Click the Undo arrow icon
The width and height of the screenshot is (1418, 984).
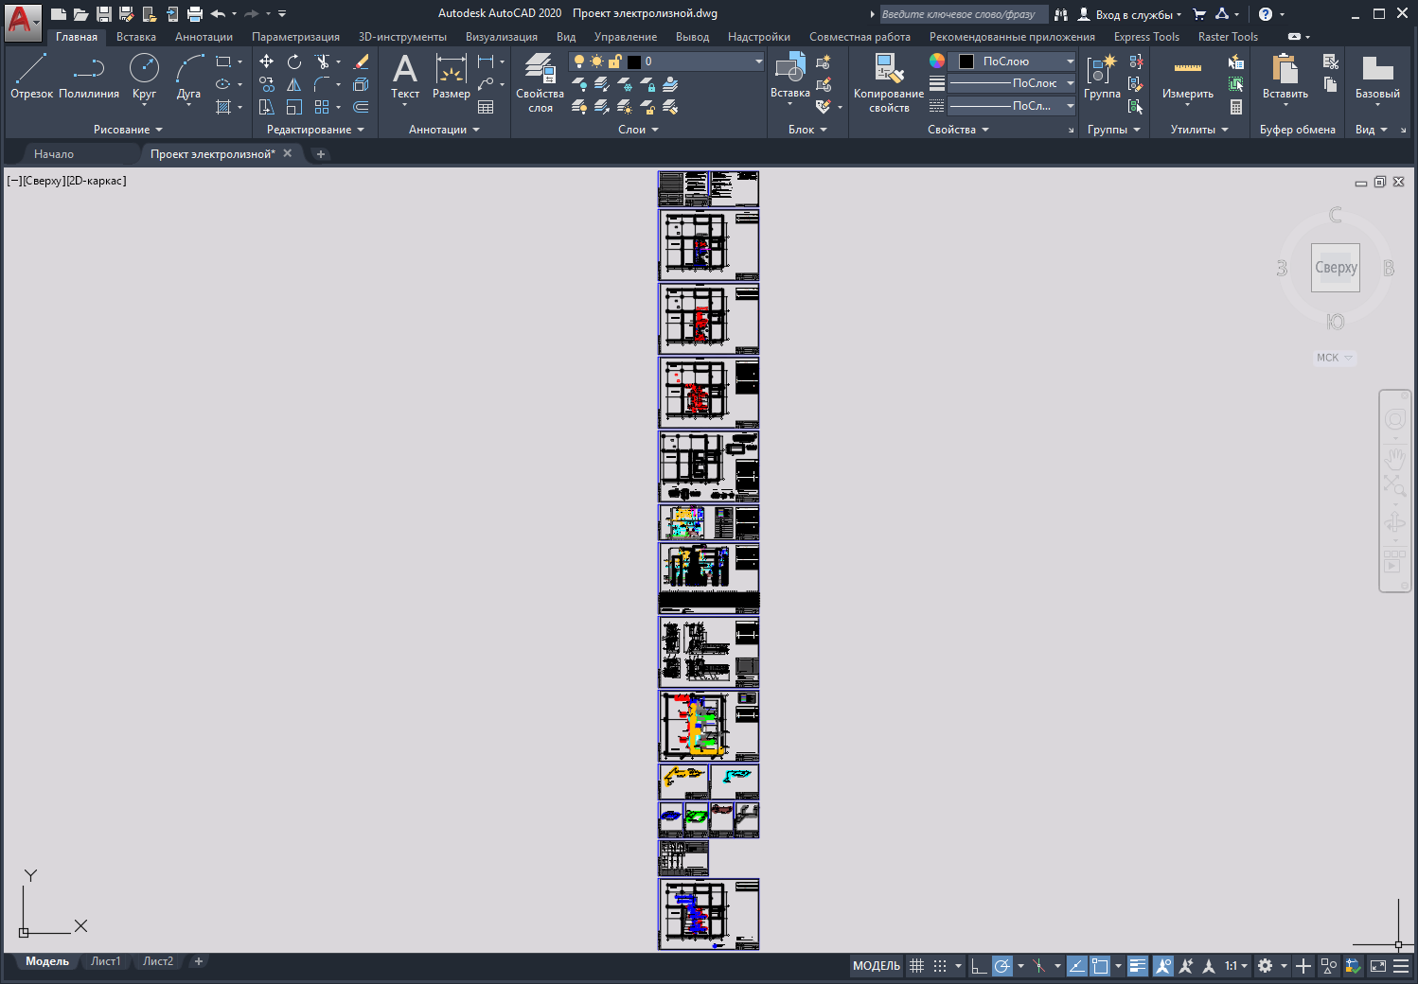tap(218, 14)
